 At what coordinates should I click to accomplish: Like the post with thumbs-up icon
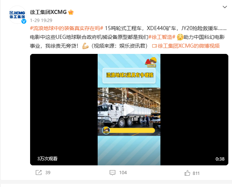pos(187,173)
